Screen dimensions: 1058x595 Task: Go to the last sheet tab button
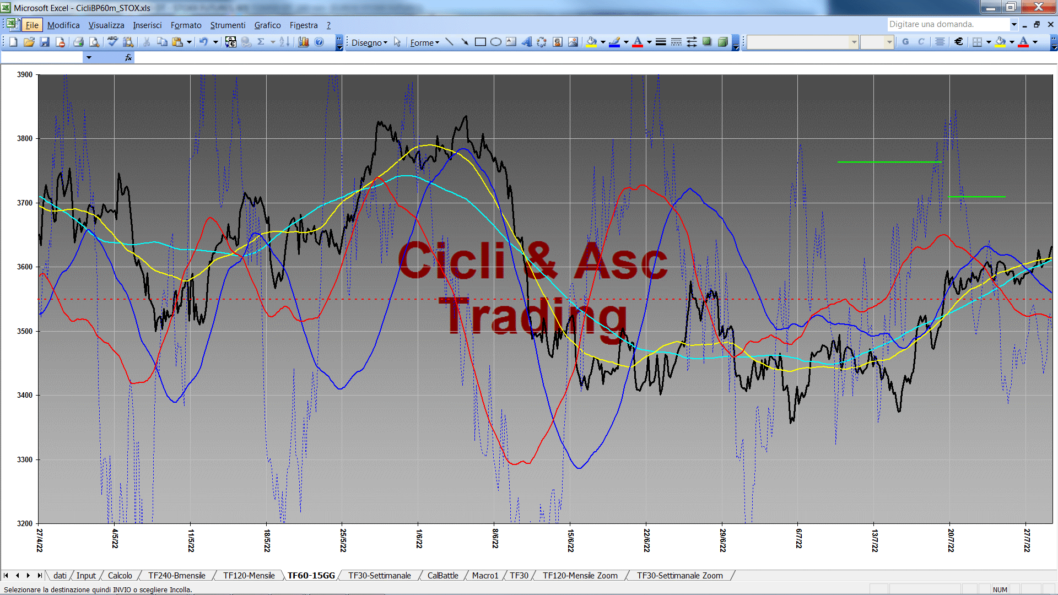click(40, 575)
